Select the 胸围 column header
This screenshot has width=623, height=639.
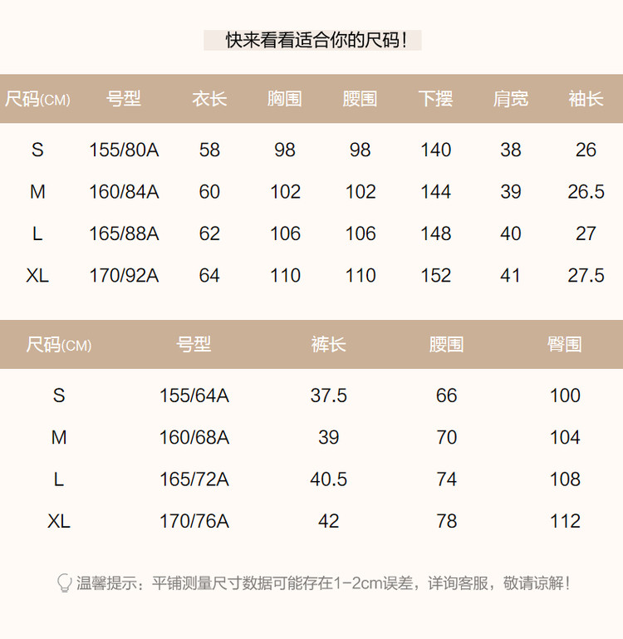click(285, 99)
